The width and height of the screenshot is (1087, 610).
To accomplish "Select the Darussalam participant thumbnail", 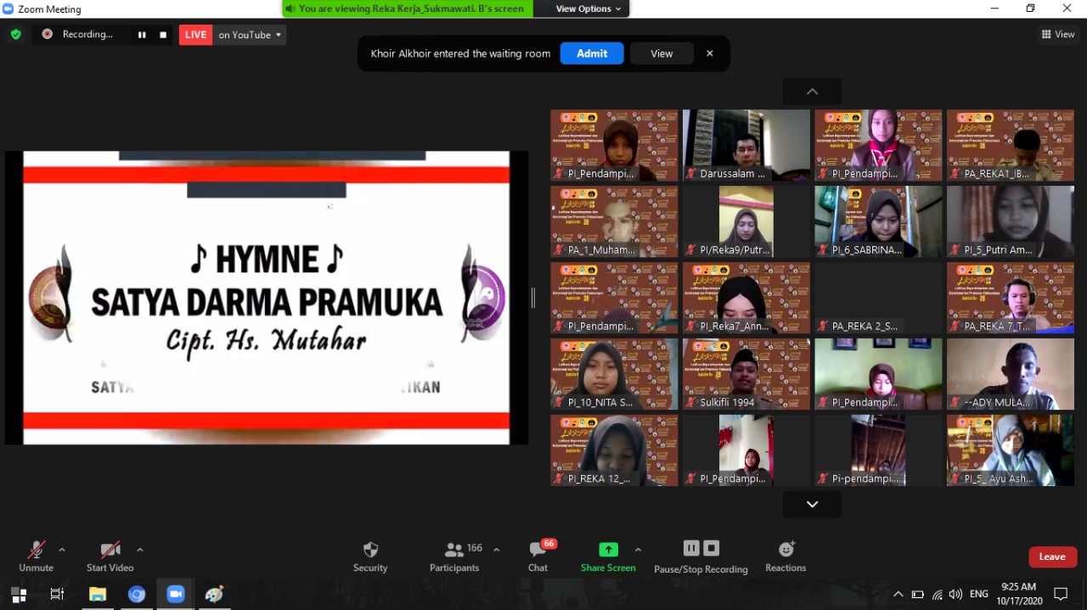I will pyautogui.click(x=746, y=144).
